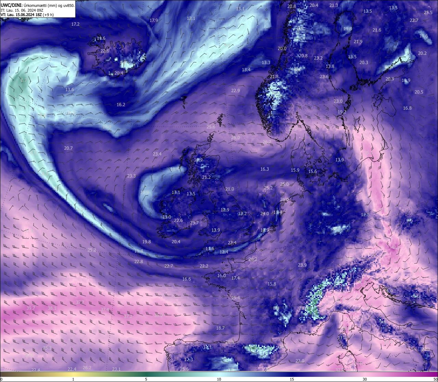
Task: Click the map value 21.0
Action: (x=230, y=189)
